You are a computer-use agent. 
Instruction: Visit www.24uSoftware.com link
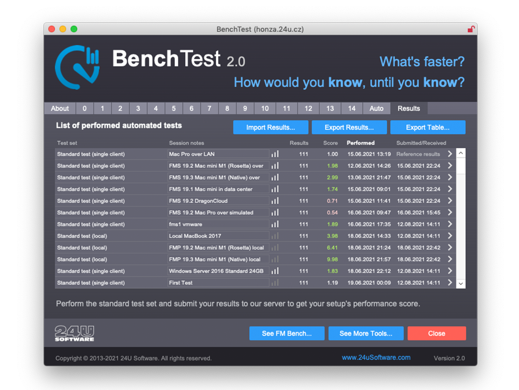[x=376, y=358]
